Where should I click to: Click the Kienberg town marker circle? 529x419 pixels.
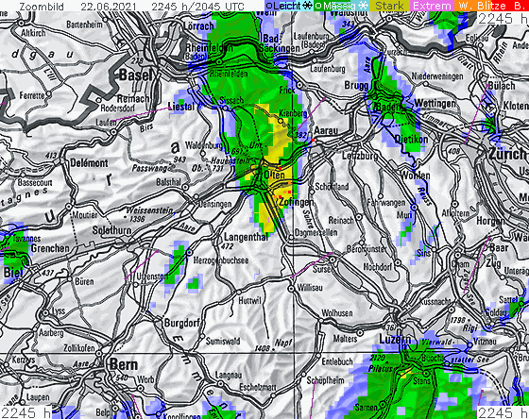point(281,121)
